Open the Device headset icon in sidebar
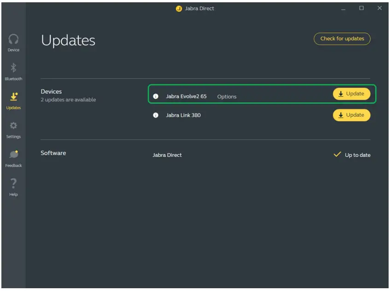This screenshot has width=390, height=291. click(x=13, y=39)
